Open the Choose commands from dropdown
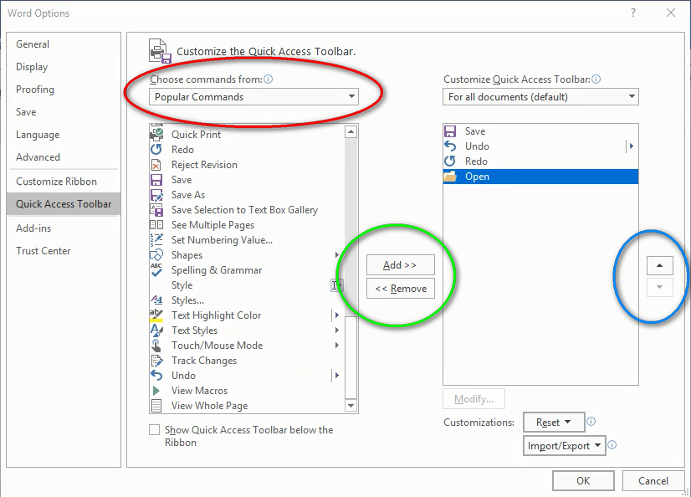Viewport: 691px width, 497px height. (254, 97)
